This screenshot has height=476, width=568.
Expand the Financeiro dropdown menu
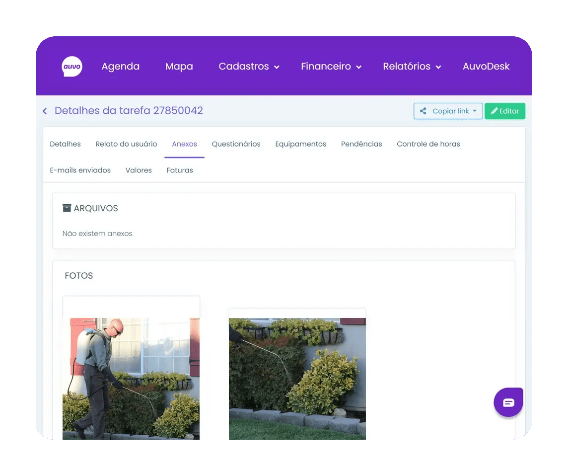coord(331,67)
